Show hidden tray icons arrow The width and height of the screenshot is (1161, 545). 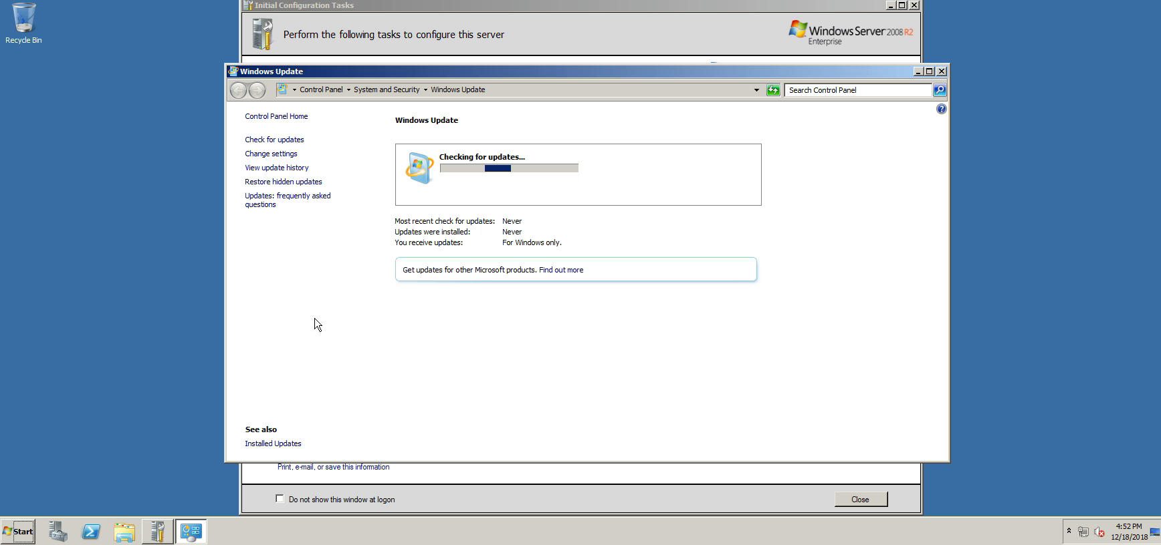click(1069, 532)
